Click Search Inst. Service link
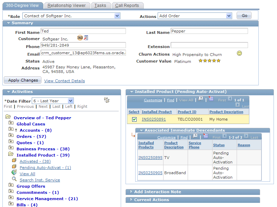This screenshot has width=277, height=207. pos(40,180)
